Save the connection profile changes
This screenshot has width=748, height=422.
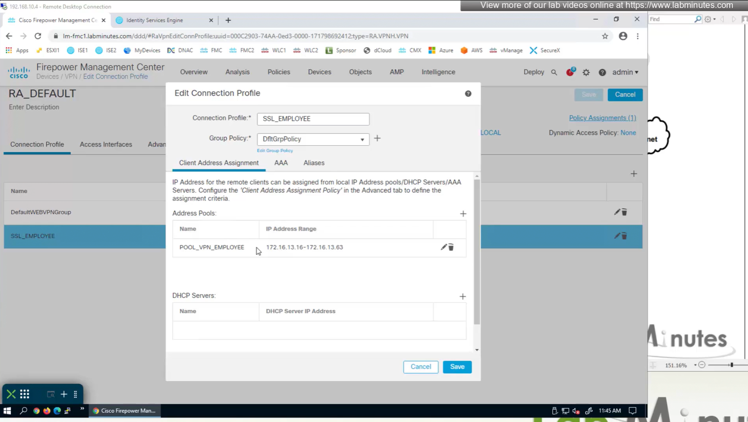point(457,367)
